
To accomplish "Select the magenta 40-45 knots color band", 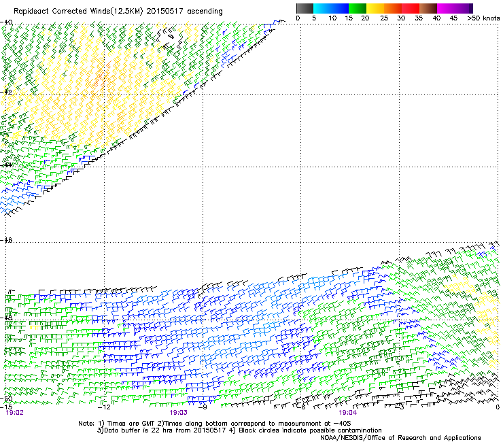I will point(446,8).
